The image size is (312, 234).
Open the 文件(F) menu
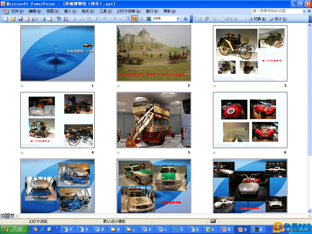point(17,11)
